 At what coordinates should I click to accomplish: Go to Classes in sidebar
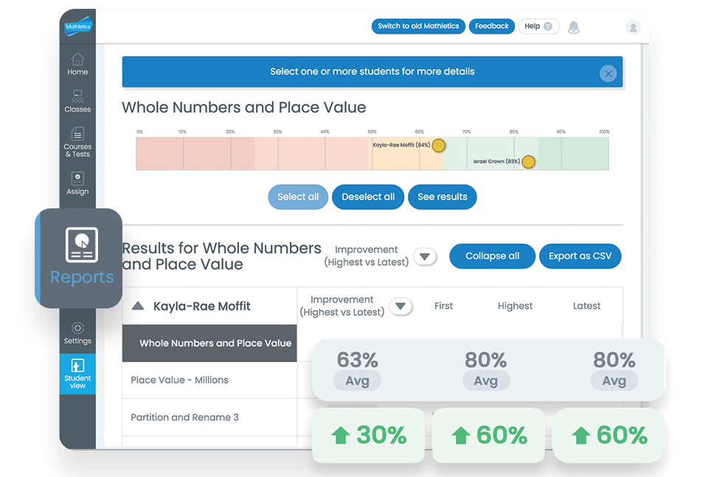point(77,101)
